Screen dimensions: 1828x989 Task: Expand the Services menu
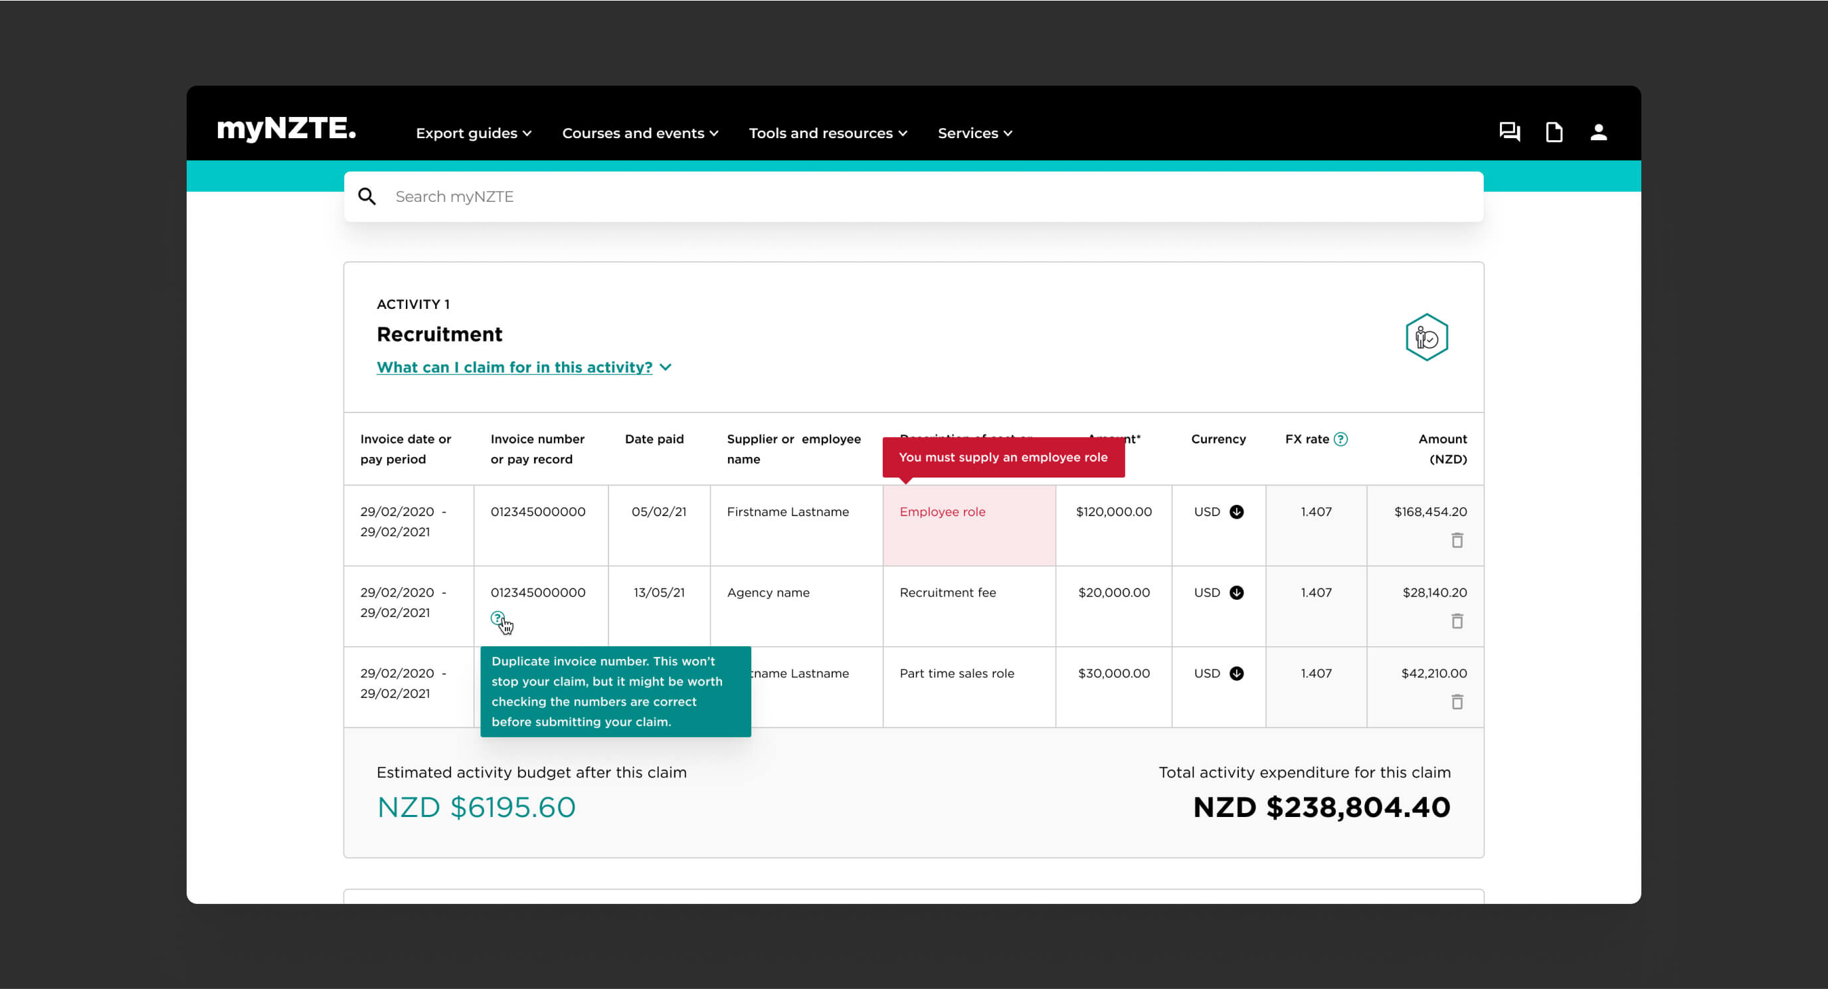[x=975, y=134]
